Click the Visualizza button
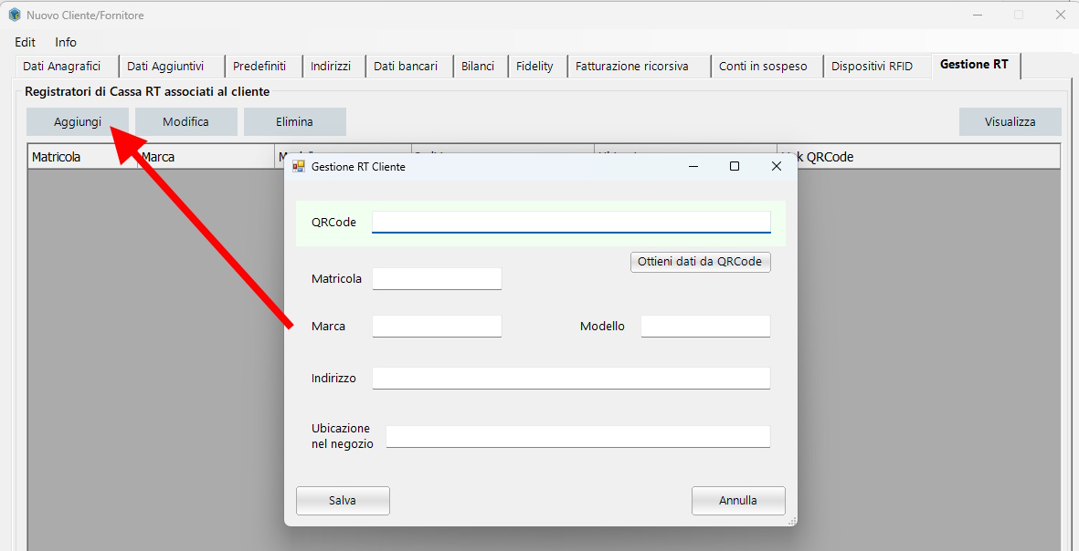Image resolution: width=1079 pixels, height=551 pixels. (x=1010, y=122)
